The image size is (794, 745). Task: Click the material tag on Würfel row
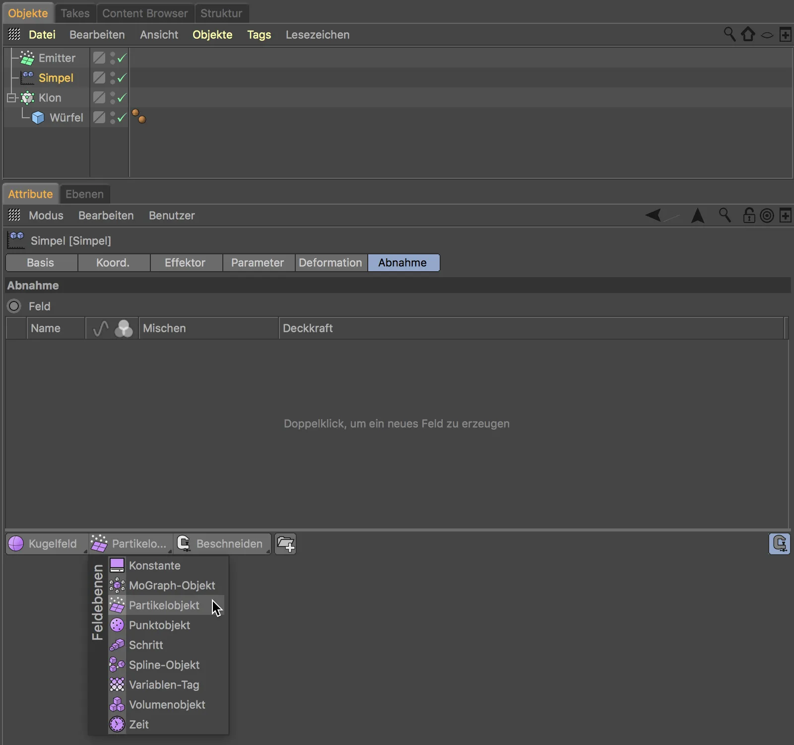coord(139,117)
